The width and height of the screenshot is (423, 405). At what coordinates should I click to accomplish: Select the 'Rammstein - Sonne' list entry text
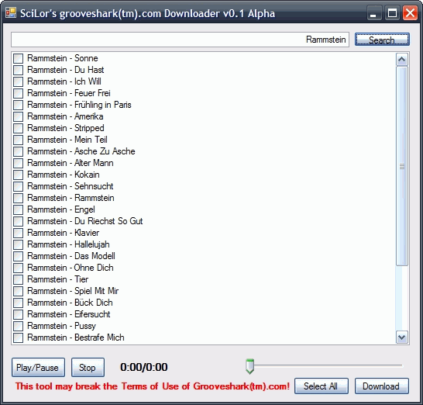(63, 58)
